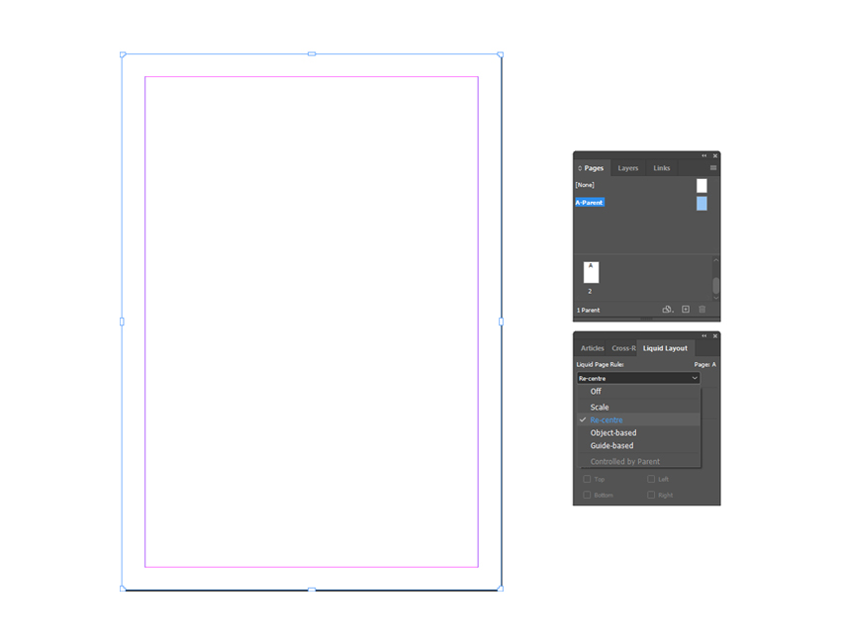Choose Scale in Liquid Page Rule list

[639, 407]
